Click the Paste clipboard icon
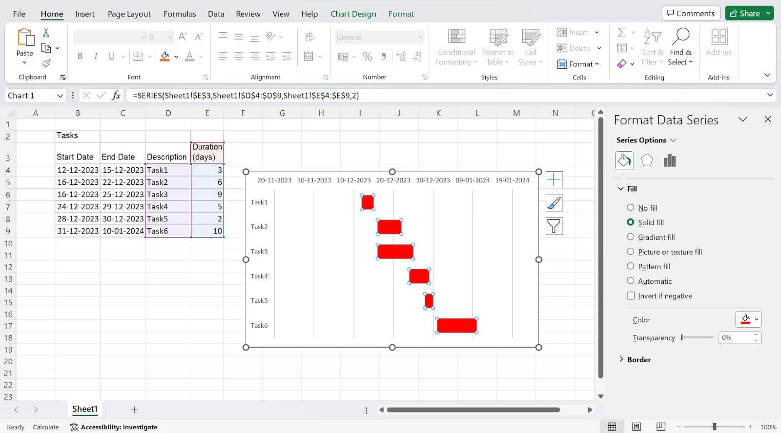 [x=25, y=38]
